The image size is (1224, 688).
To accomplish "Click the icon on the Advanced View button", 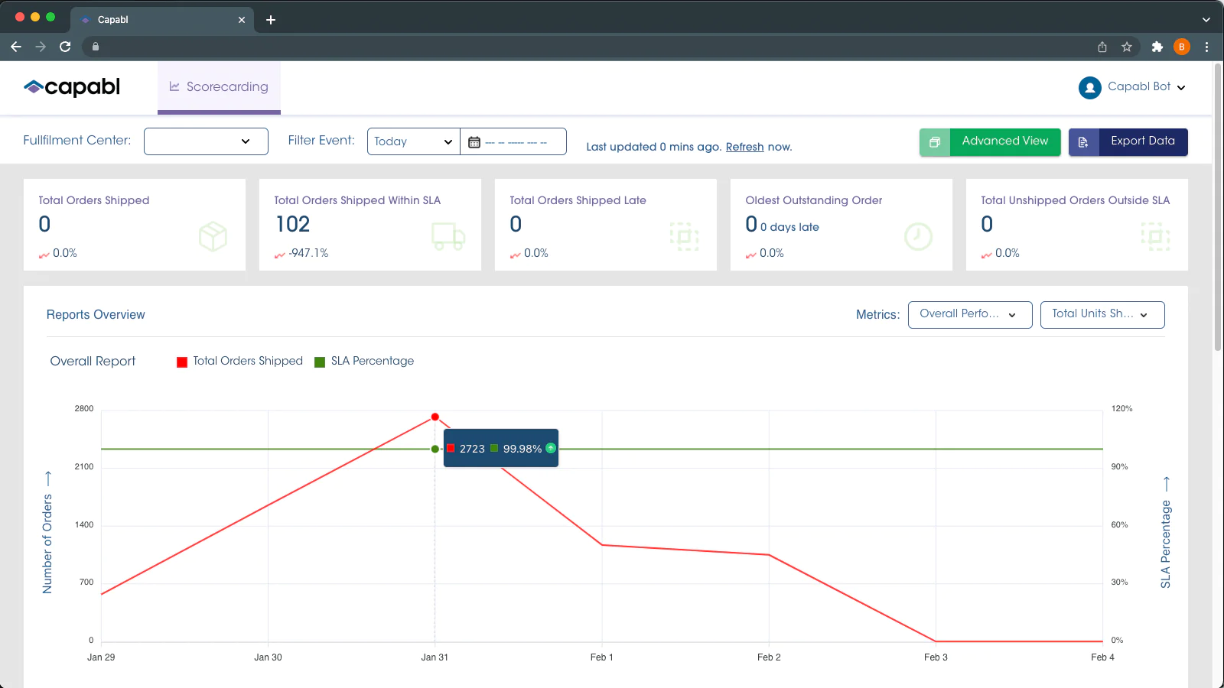I will point(935,141).
